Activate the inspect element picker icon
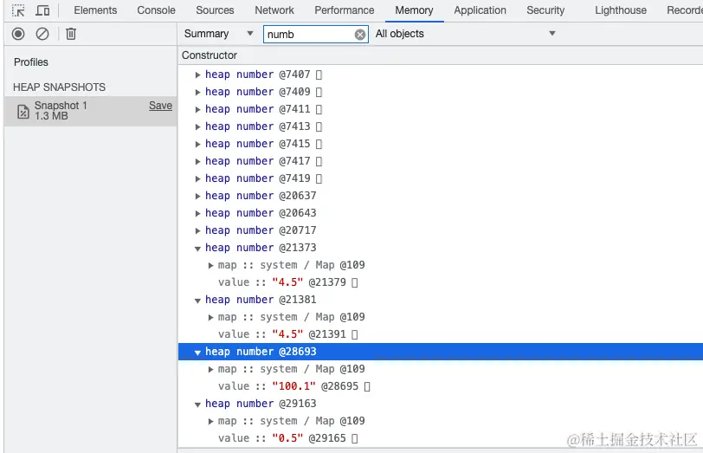This screenshot has height=453, width=703. pos(18,10)
